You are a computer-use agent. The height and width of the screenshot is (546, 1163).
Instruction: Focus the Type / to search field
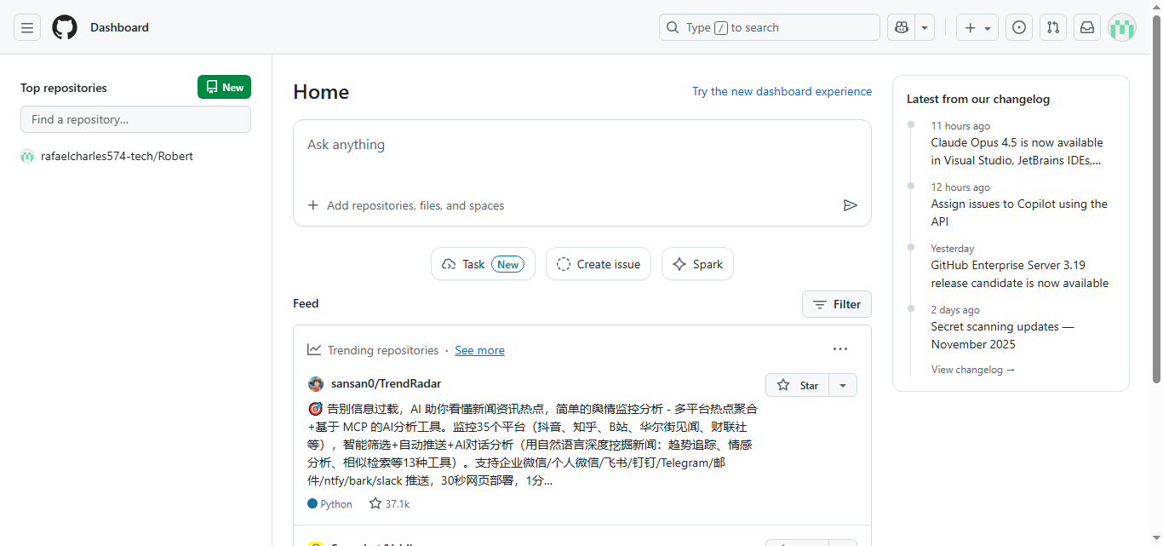[x=770, y=27]
